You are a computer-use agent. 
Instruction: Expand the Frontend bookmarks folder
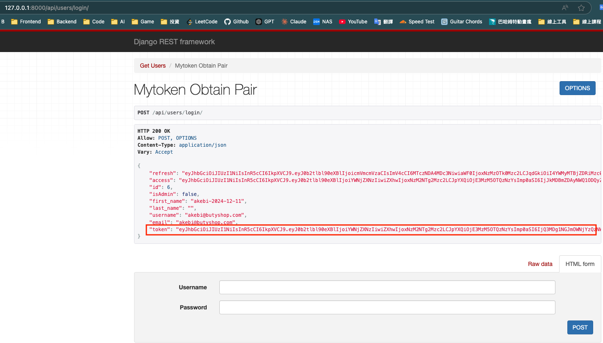26,22
